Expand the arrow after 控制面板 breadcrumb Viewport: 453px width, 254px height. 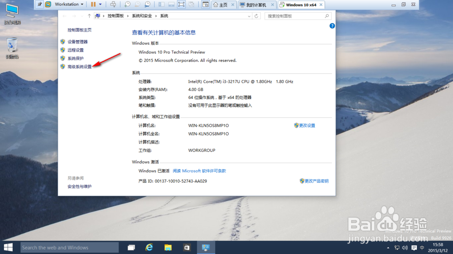[128, 16]
